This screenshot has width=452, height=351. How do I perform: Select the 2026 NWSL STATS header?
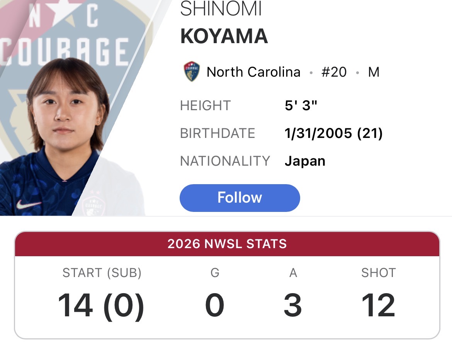coord(227,244)
